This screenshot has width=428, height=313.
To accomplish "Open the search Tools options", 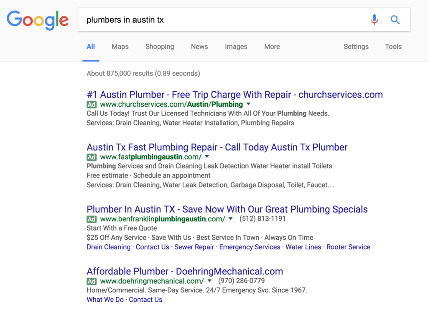I will tap(393, 47).
